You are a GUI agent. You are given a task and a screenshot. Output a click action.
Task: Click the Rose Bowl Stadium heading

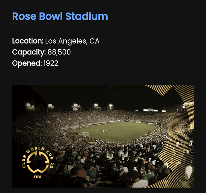(x=60, y=16)
